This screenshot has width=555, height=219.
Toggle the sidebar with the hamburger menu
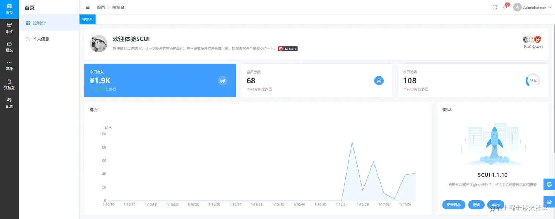[x=87, y=7]
